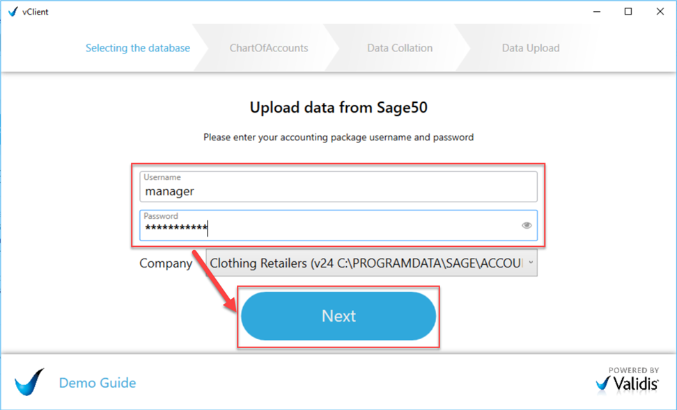
Task: Click the vClient checkmark in title bar
Action: 12,11
